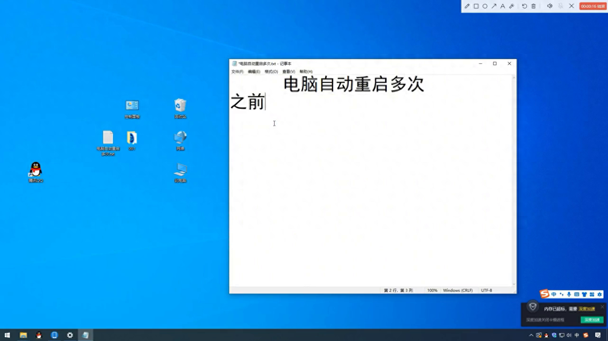
Task: Select the text annotation tool
Action: click(x=503, y=6)
